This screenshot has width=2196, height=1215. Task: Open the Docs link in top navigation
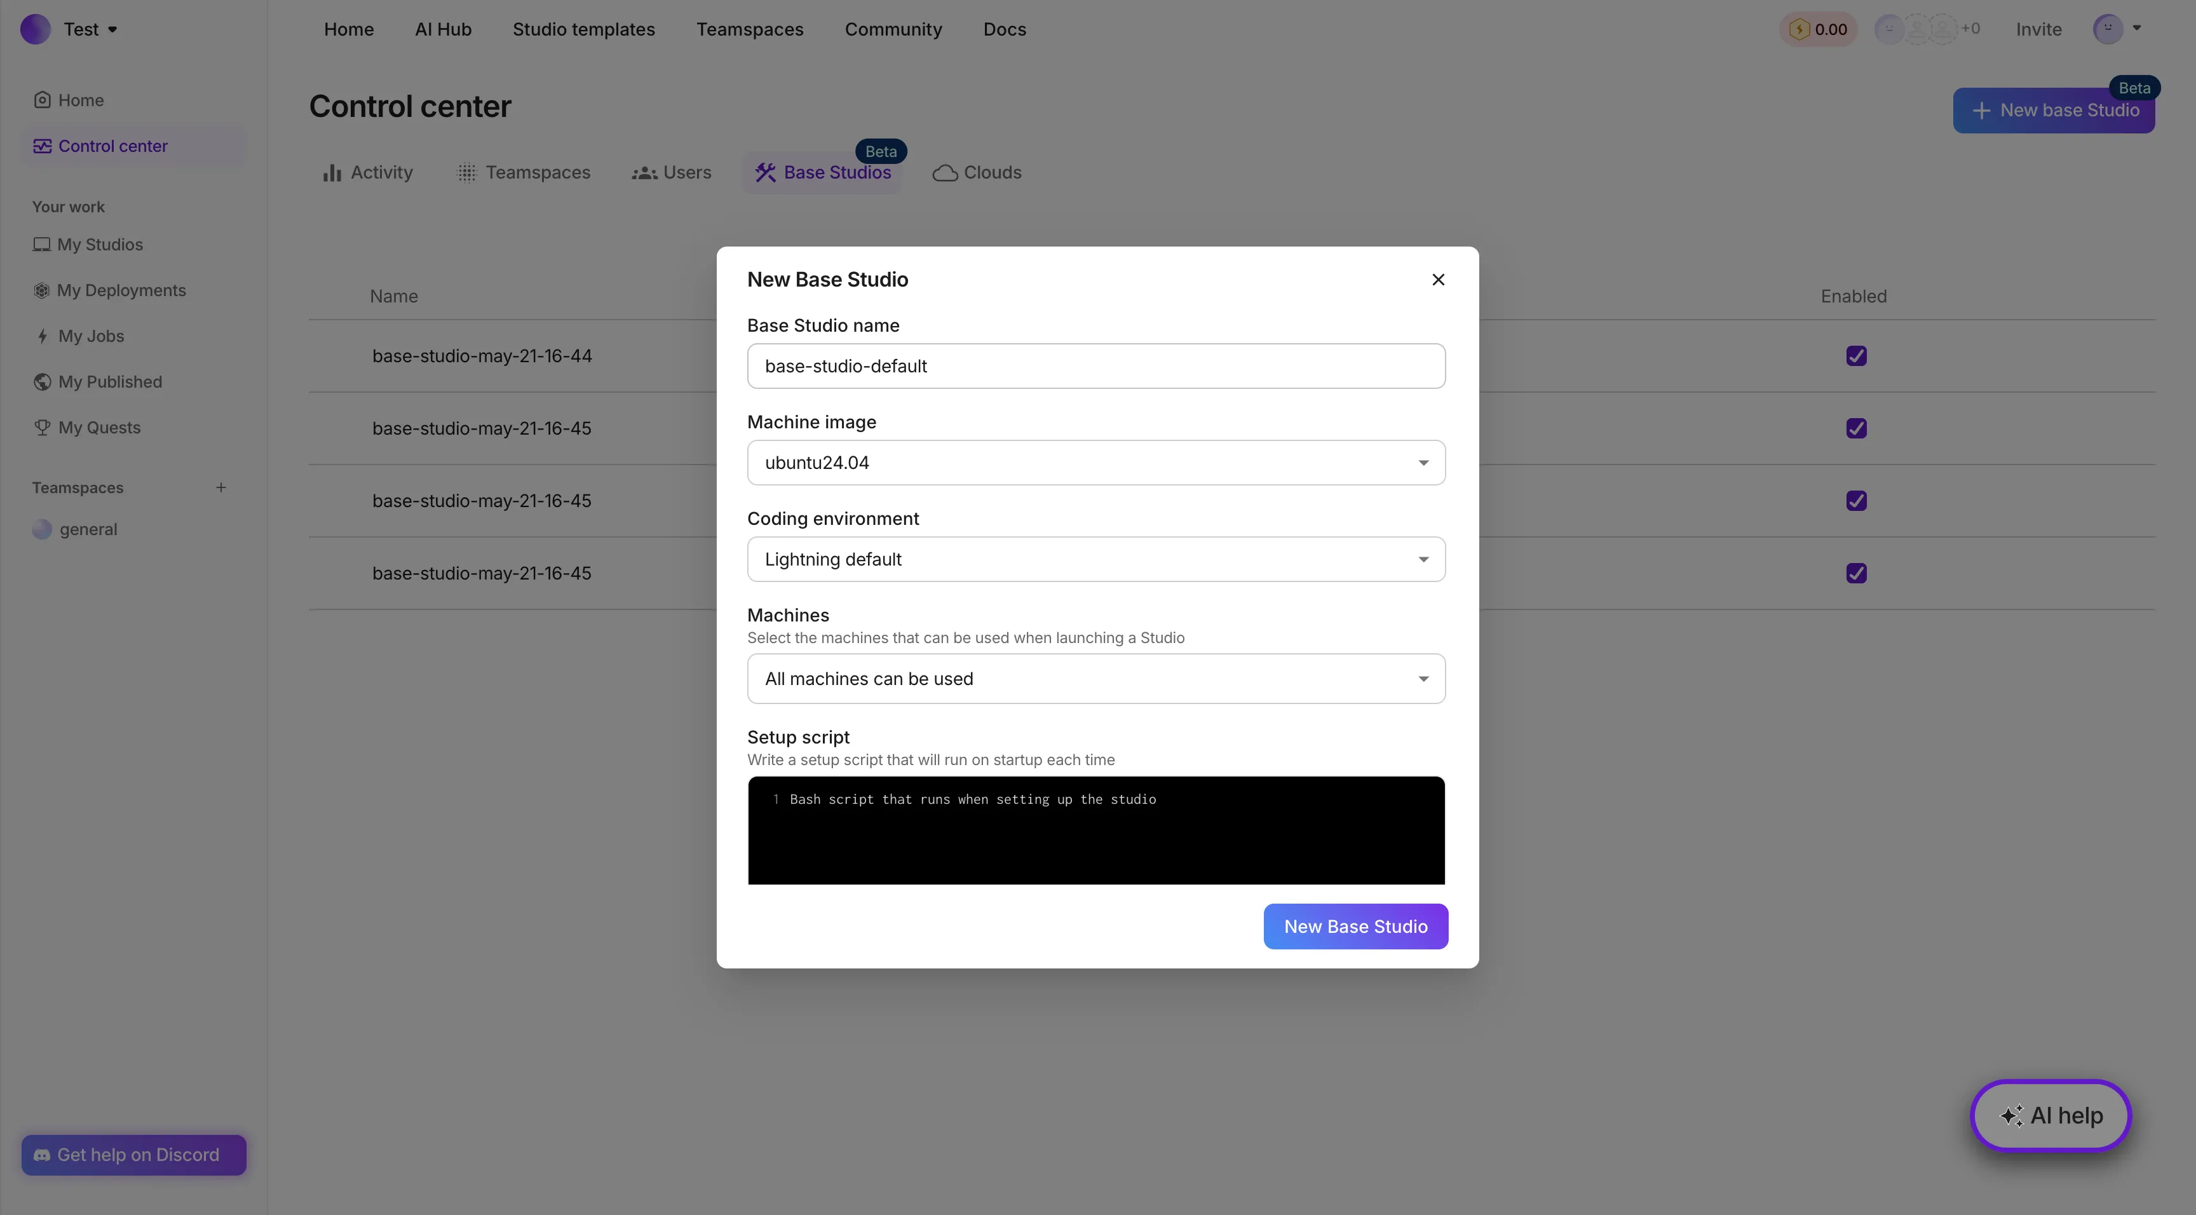(1004, 29)
